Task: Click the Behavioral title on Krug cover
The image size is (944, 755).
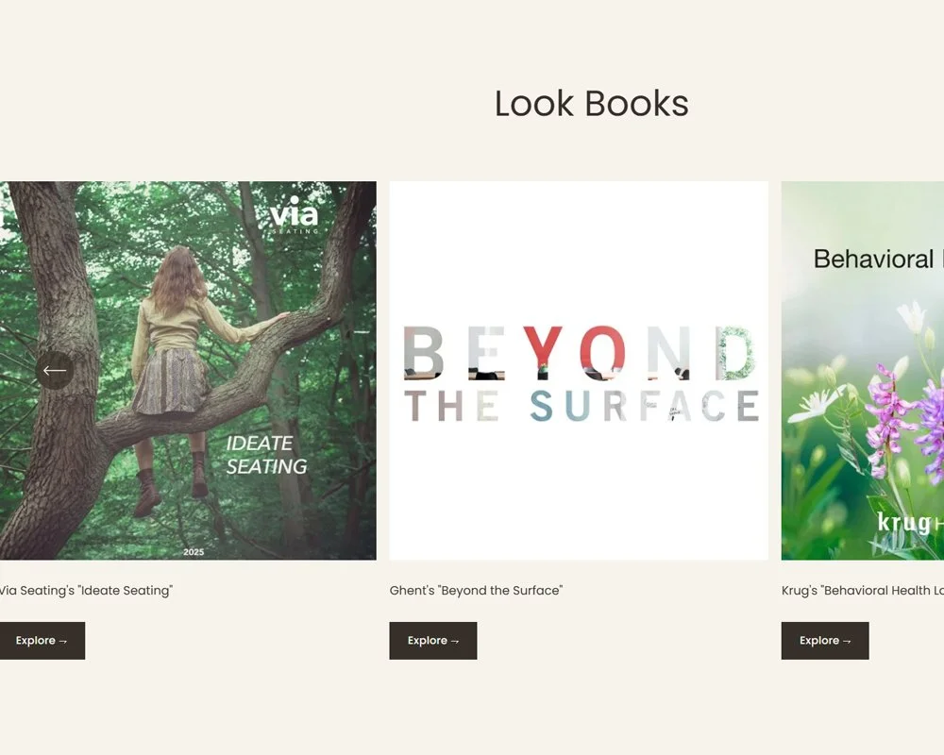Action: 873,259
